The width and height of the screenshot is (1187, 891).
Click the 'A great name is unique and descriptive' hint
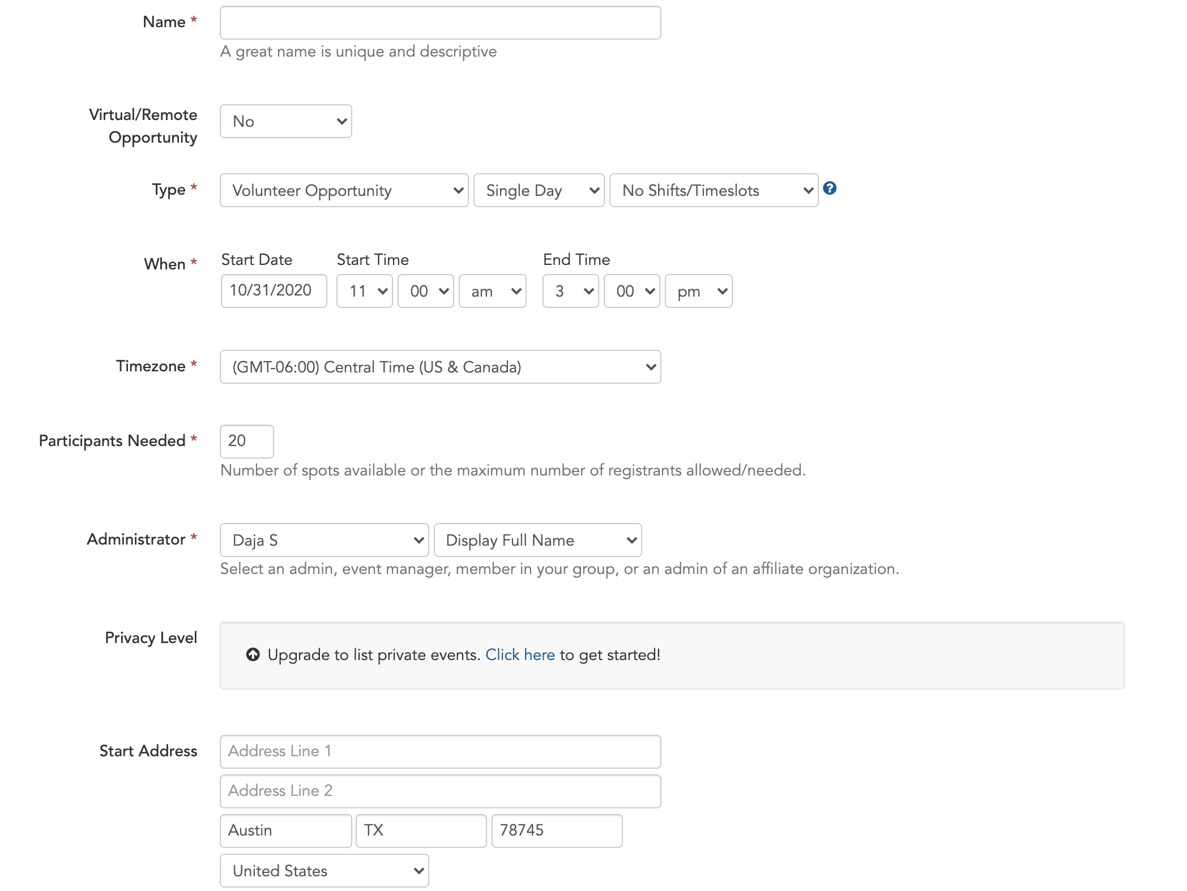pyautogui.click(x=358, y=52)
